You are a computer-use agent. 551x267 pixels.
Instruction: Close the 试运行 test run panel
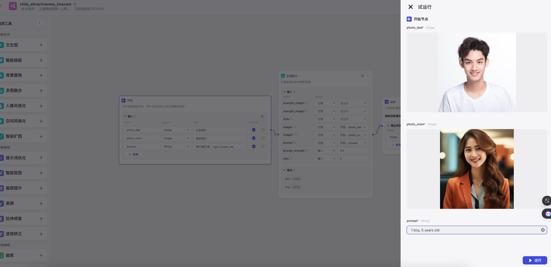[410, 7]
